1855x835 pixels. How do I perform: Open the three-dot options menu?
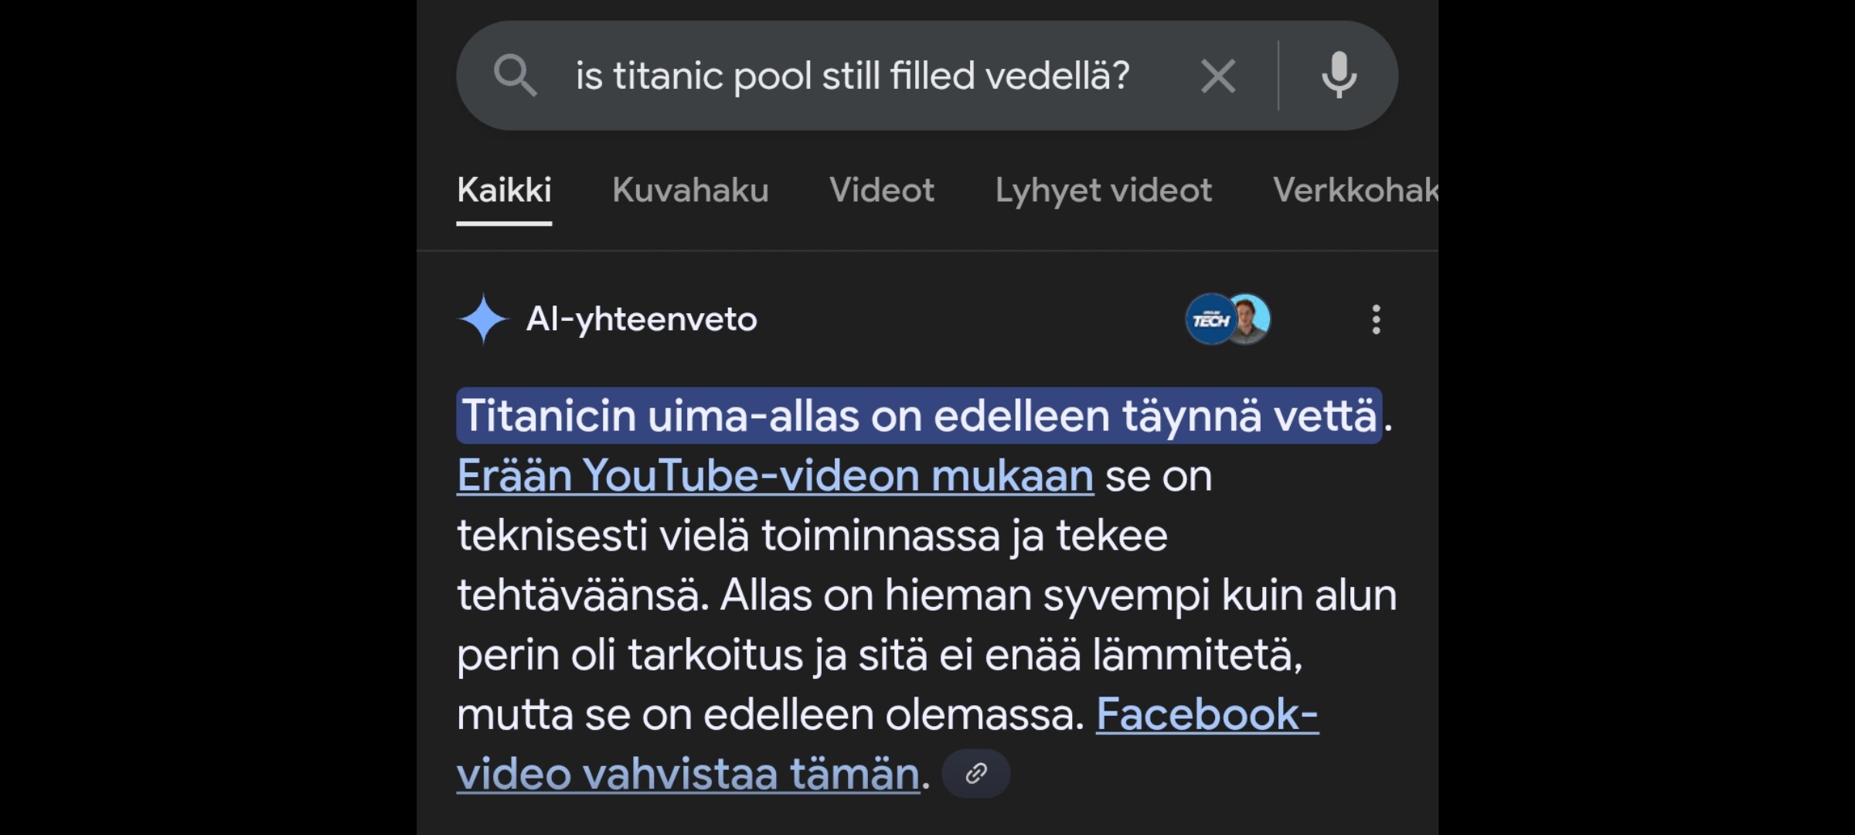[1376, 319]
